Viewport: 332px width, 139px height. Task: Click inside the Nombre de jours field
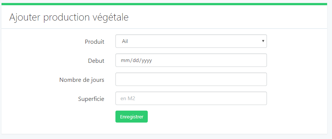[x=191, y=79]
